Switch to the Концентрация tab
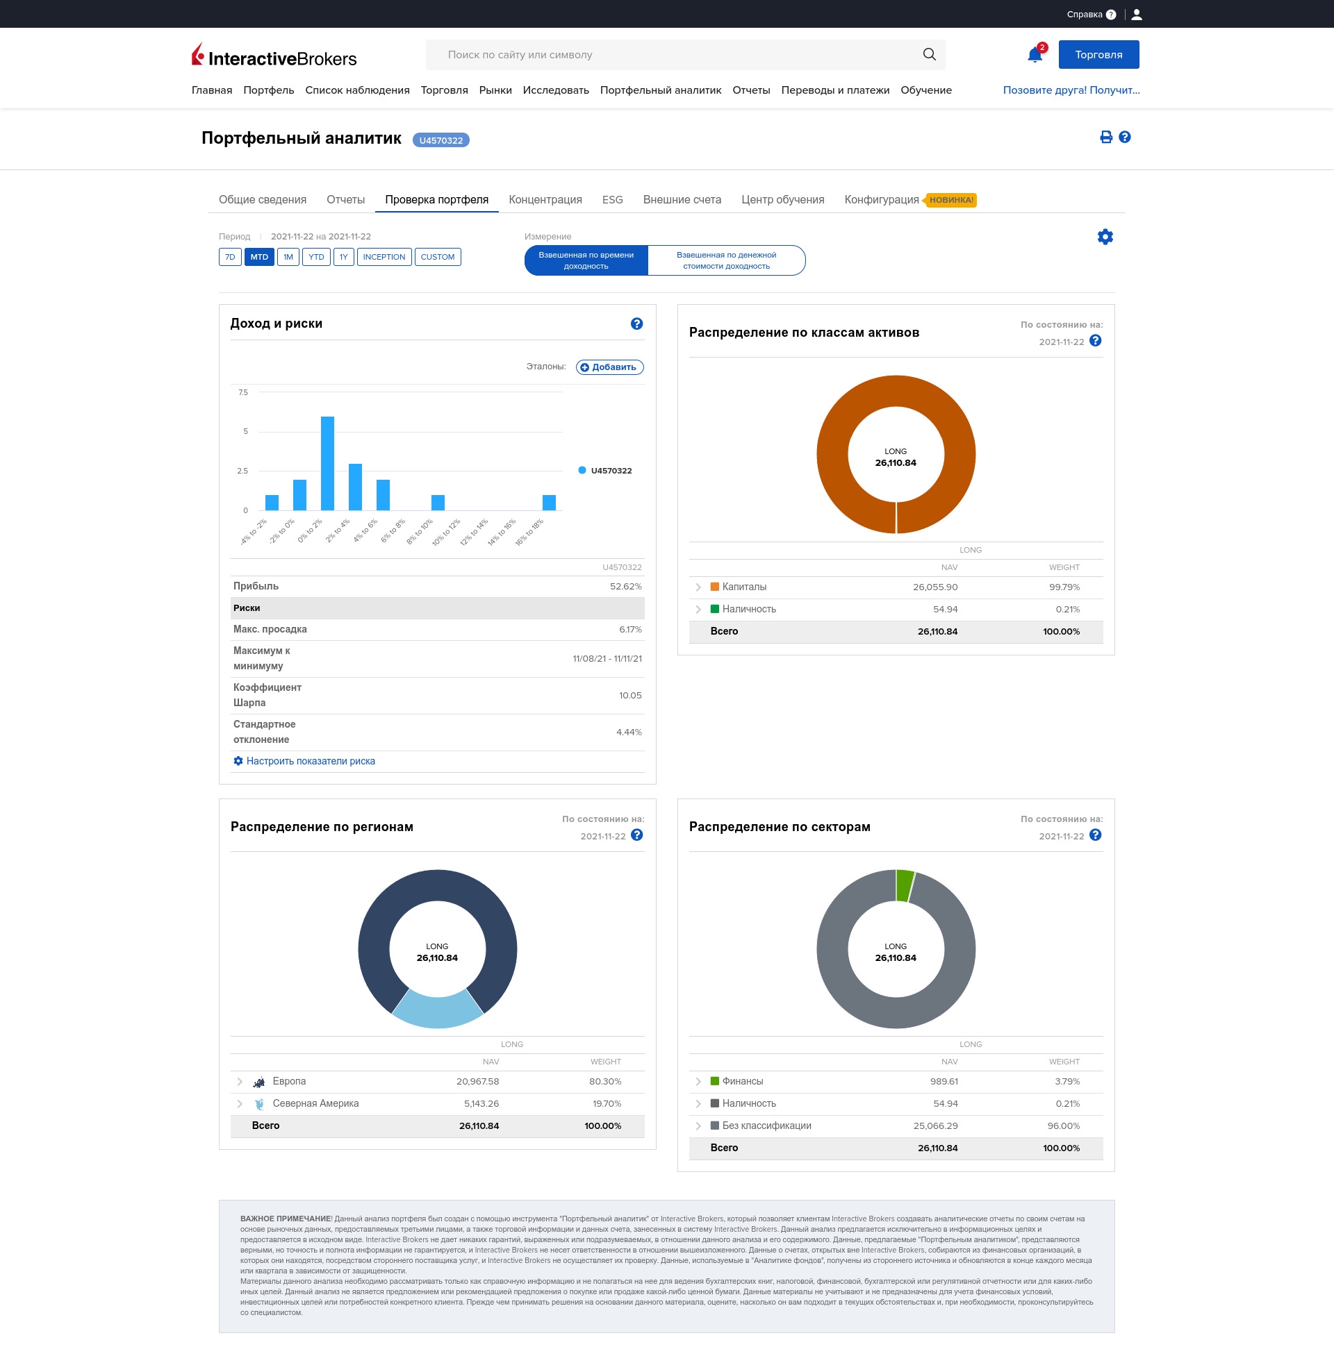This screenshot has width=1334, height=1347. 545,200
